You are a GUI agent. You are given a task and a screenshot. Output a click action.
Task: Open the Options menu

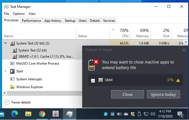19,14
